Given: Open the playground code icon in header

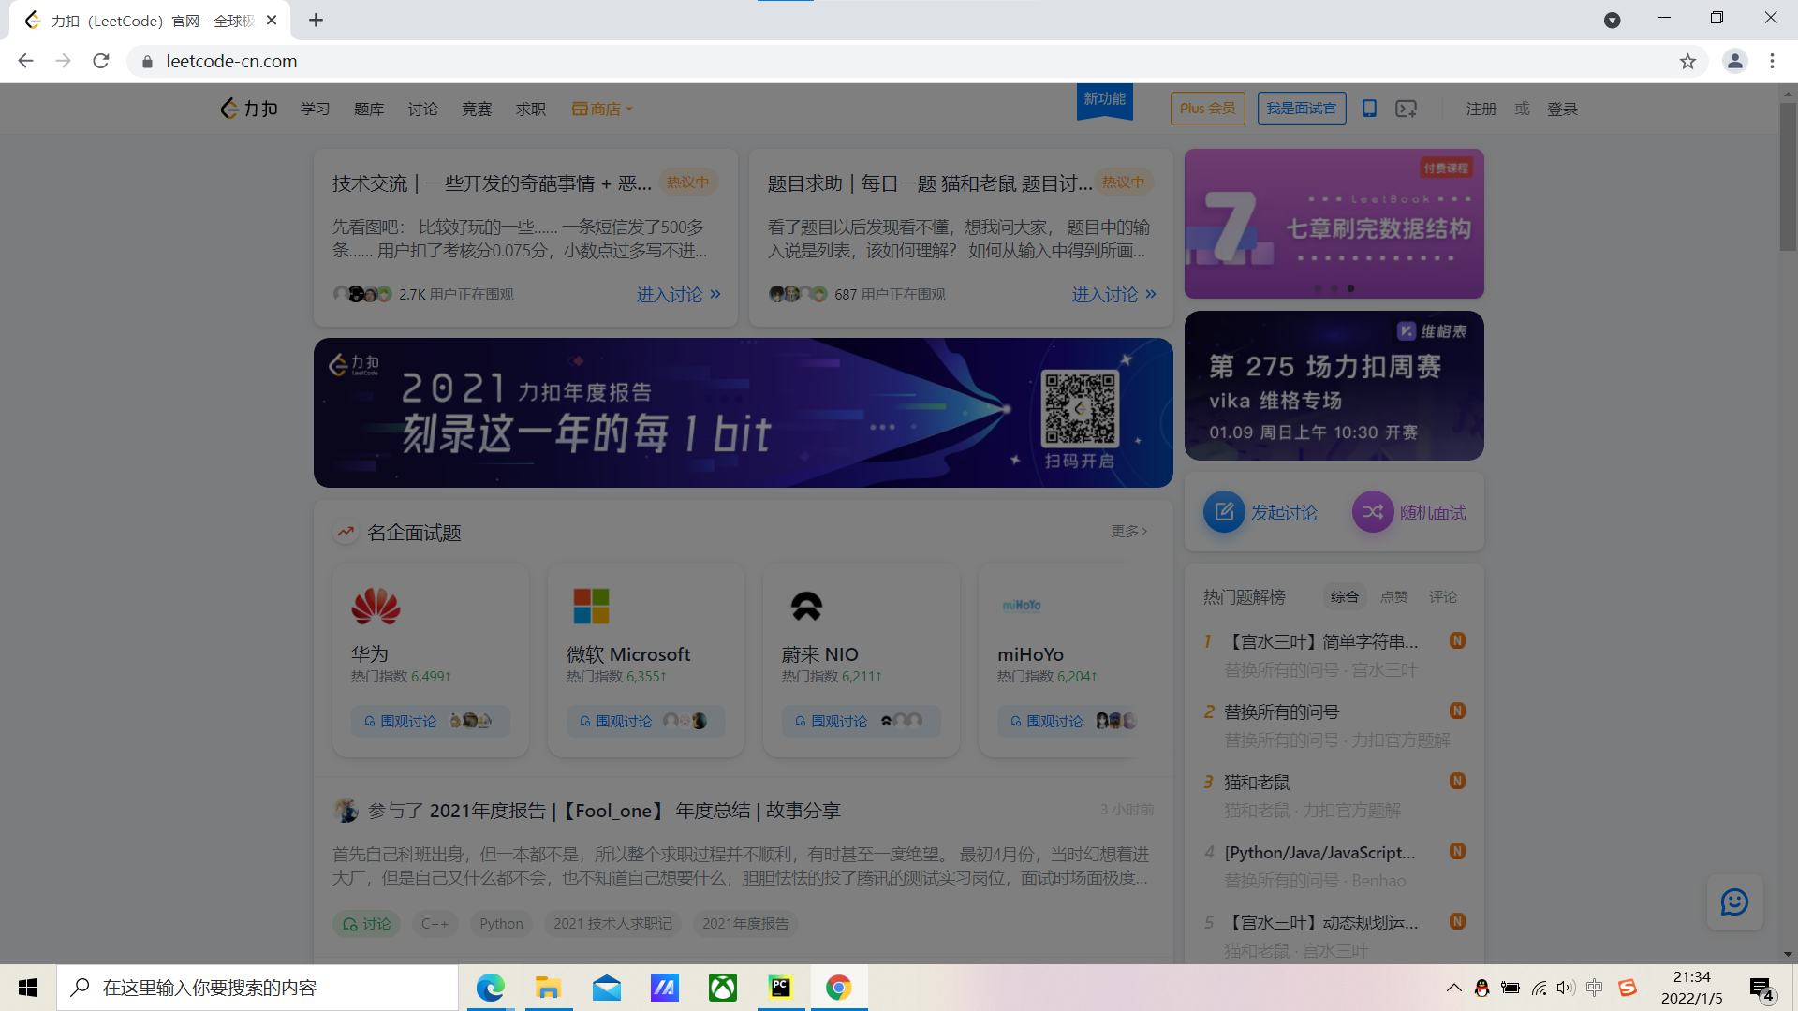Looking at the screenshot, I should (1406, 109).
